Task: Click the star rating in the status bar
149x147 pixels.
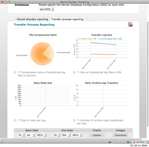Action: [120, 142]
